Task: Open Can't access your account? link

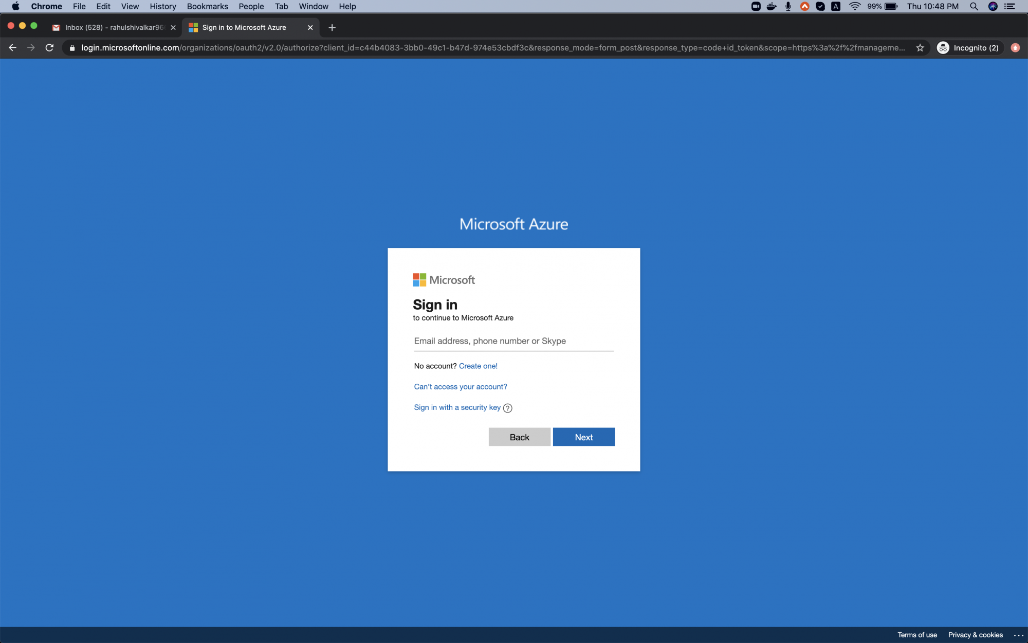Action: point(460,386)
